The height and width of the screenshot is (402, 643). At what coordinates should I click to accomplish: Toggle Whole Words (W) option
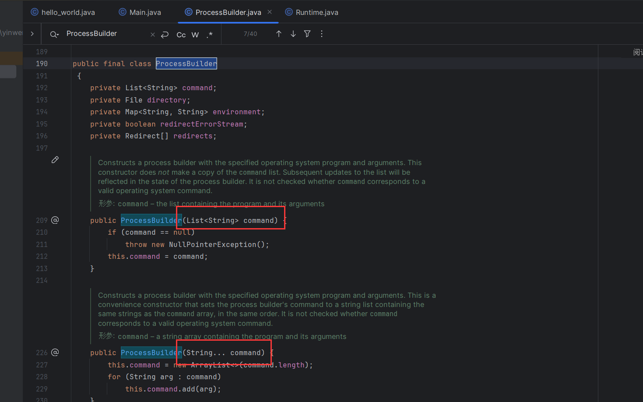195,35
